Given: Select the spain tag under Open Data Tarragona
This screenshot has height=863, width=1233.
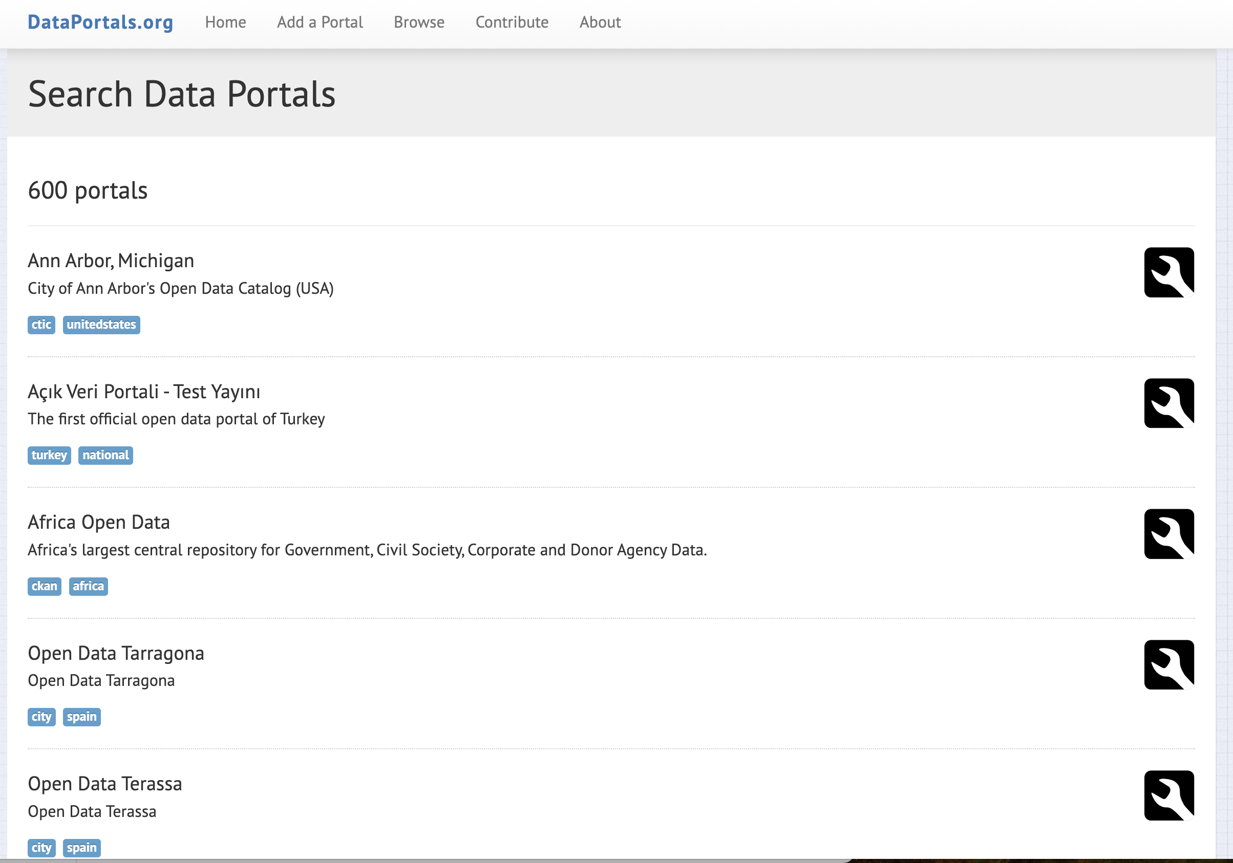Looking at the screenshot, I should [x=81, y=717].
